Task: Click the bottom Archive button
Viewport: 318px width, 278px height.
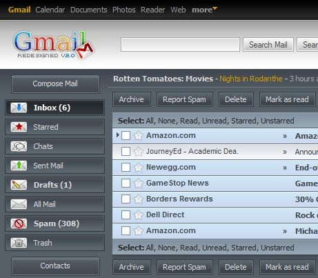Action: pos(132,267)
